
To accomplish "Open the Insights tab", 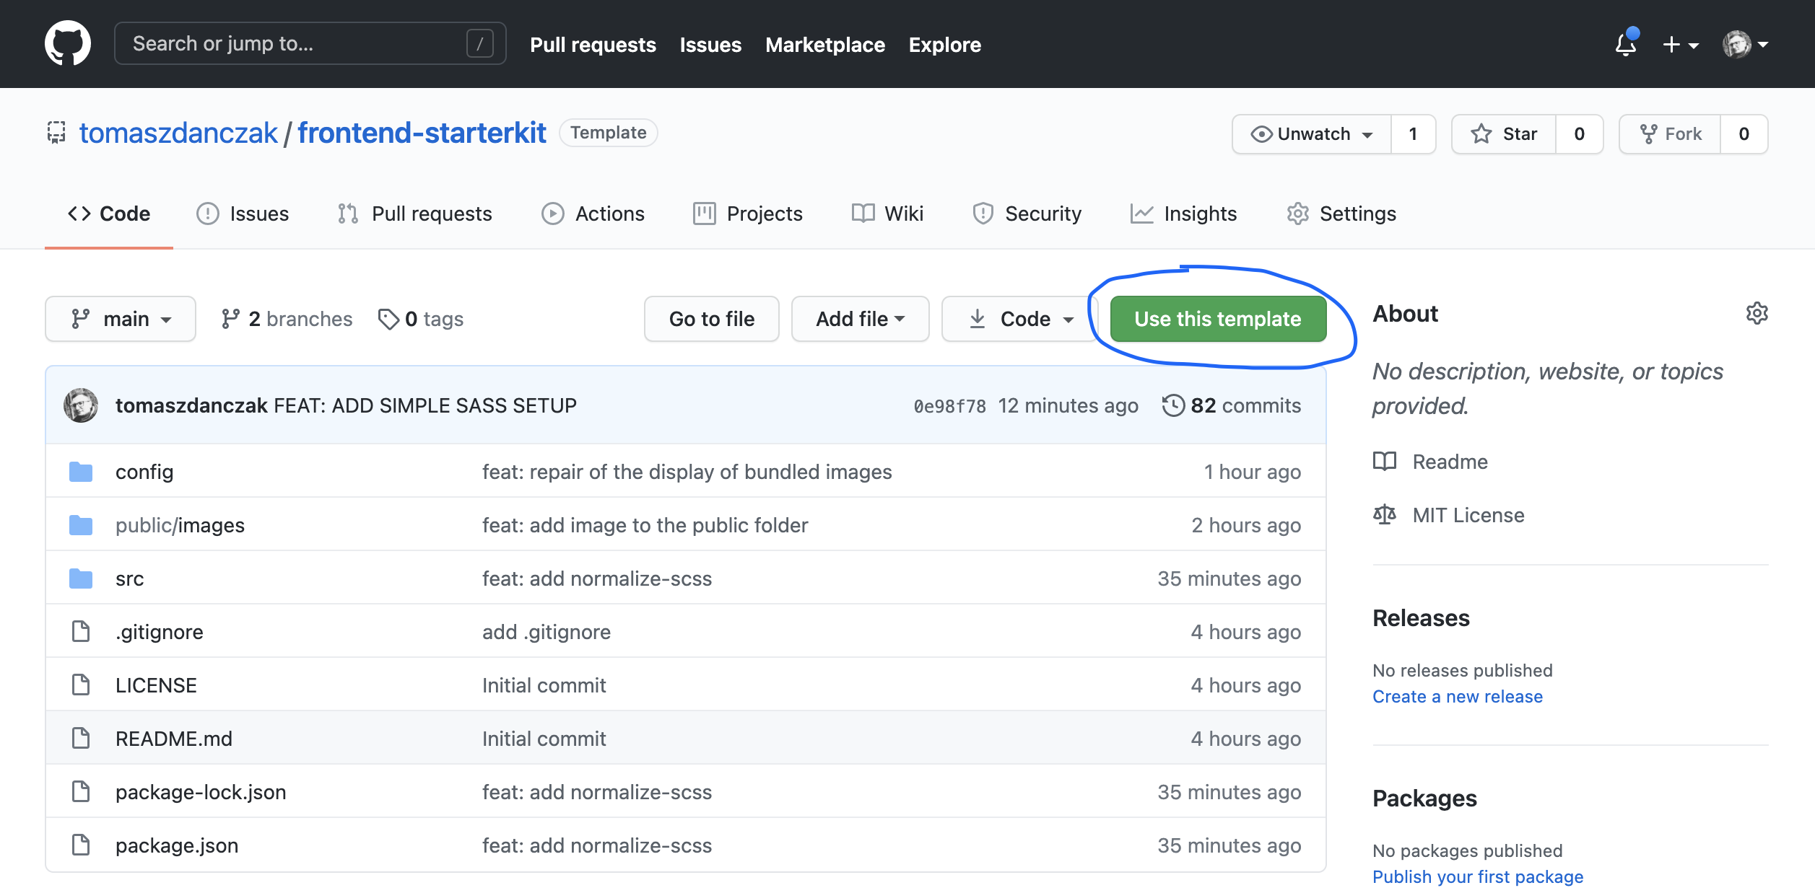I will pos(1184,214).
